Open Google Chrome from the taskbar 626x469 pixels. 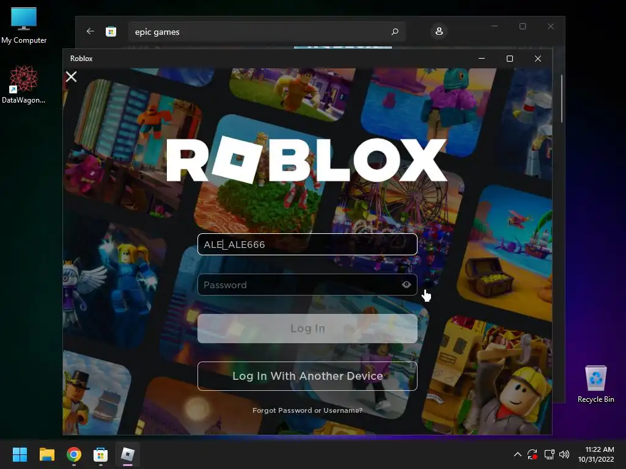[x=74, y=454]
